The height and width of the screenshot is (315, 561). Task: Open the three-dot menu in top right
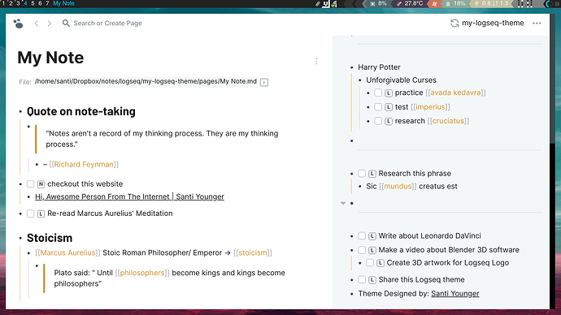pos(537,24)
